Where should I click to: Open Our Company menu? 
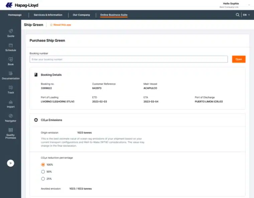(81, 15)
